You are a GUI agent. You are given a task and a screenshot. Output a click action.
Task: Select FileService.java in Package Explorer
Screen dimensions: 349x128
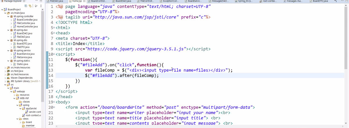click(x=24, y=57)
